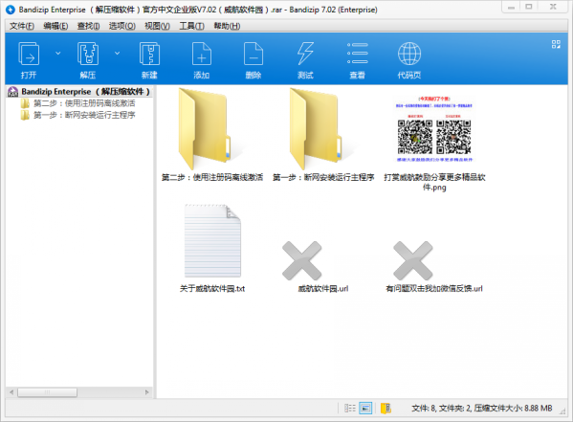
Task: Click the Test (测试) lightning icon
Action: (305, 54)
